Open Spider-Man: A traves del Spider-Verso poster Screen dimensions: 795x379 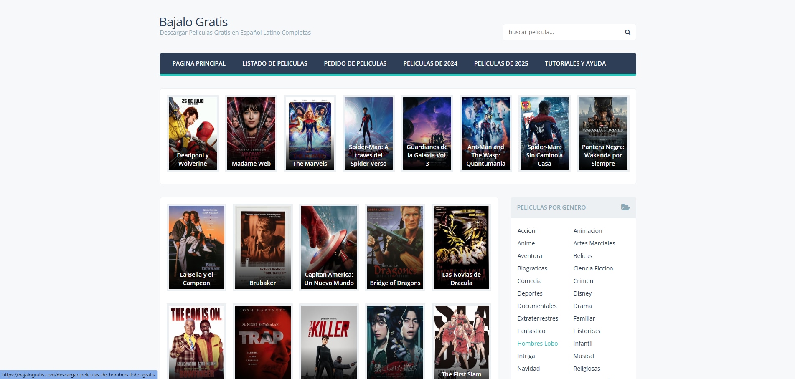[x=368, y=134]
